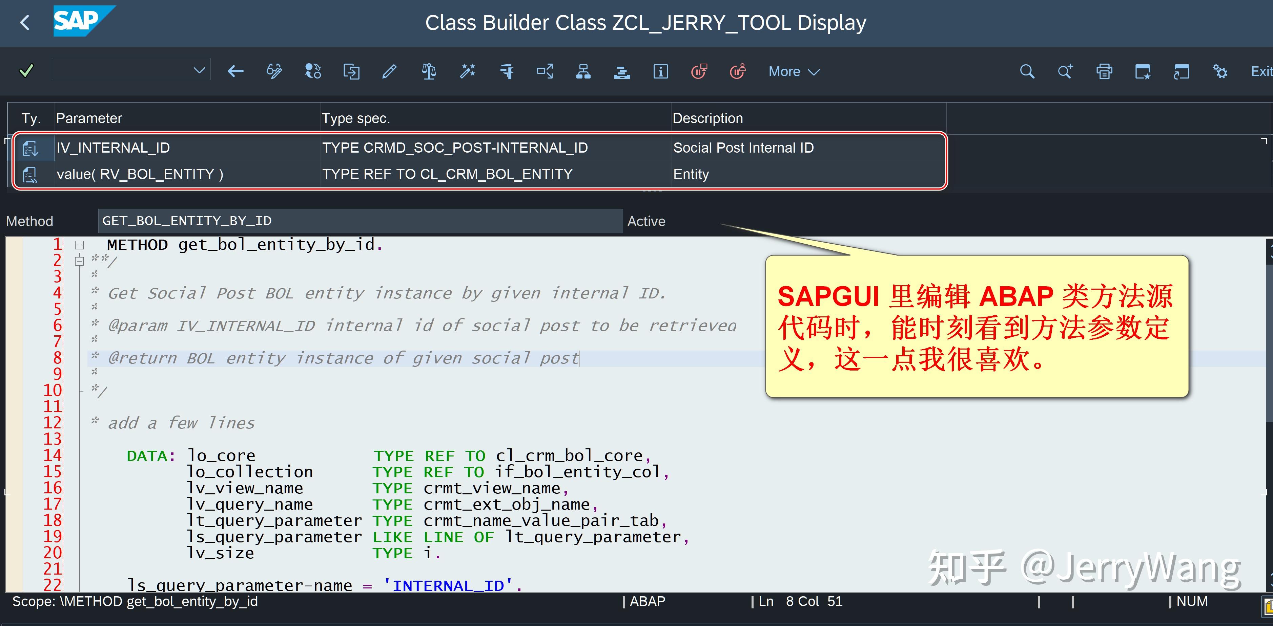Open the Where-Used List icon
The width and height of the screenshot is (1273, 626).
point(312,72)
